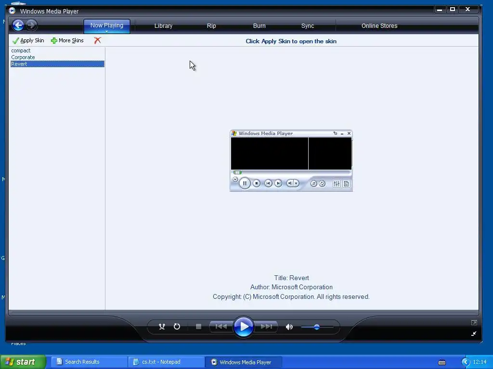Click the large blue Play button
The width and height of the screenshot is (493, 369).
click(243, 327)
